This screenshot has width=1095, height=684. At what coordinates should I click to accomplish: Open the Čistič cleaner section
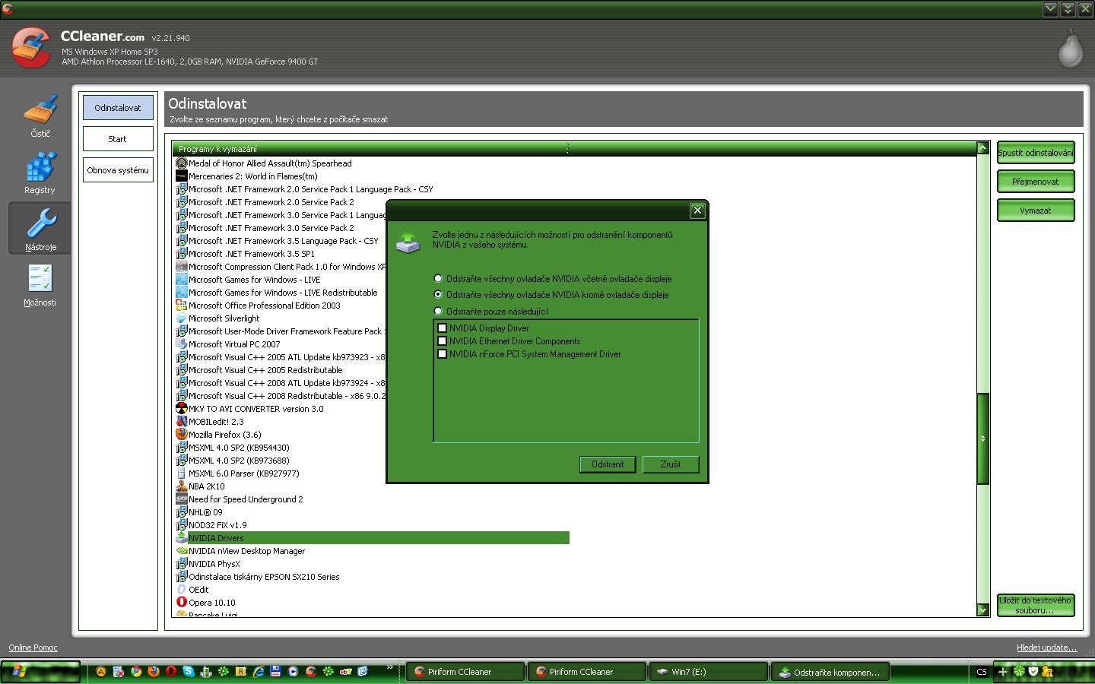click(40, 116)
